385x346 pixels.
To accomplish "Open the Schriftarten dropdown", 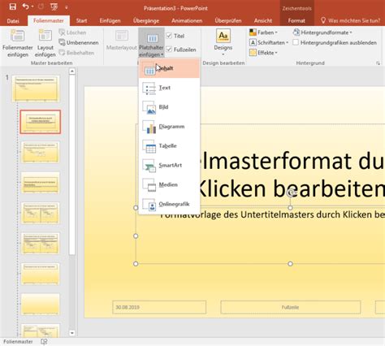I will coord(269,42).
